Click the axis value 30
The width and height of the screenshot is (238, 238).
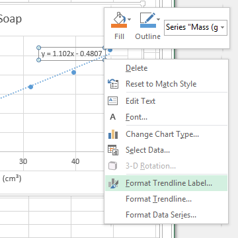point(23,161)
